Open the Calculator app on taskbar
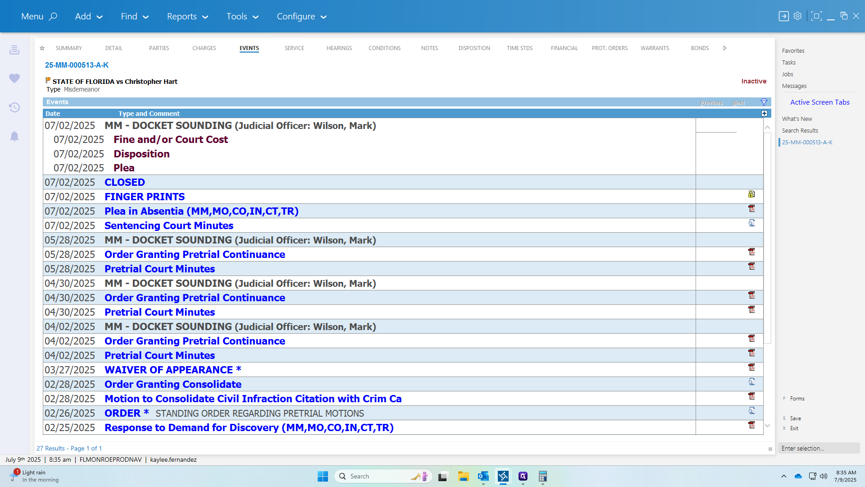The height and width of the screenshot is (487, 865). [543, 476]
